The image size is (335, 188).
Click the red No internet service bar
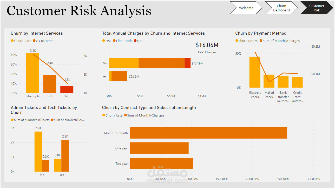point(67,90)
